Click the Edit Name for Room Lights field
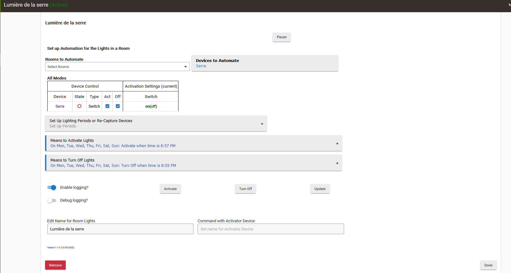 point(120,229)
